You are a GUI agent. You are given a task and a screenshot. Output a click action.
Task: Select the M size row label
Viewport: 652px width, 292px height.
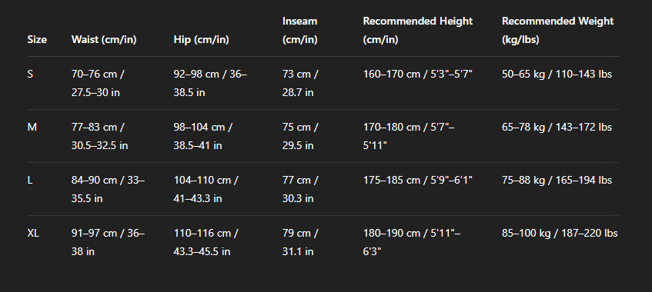(32, 127)
